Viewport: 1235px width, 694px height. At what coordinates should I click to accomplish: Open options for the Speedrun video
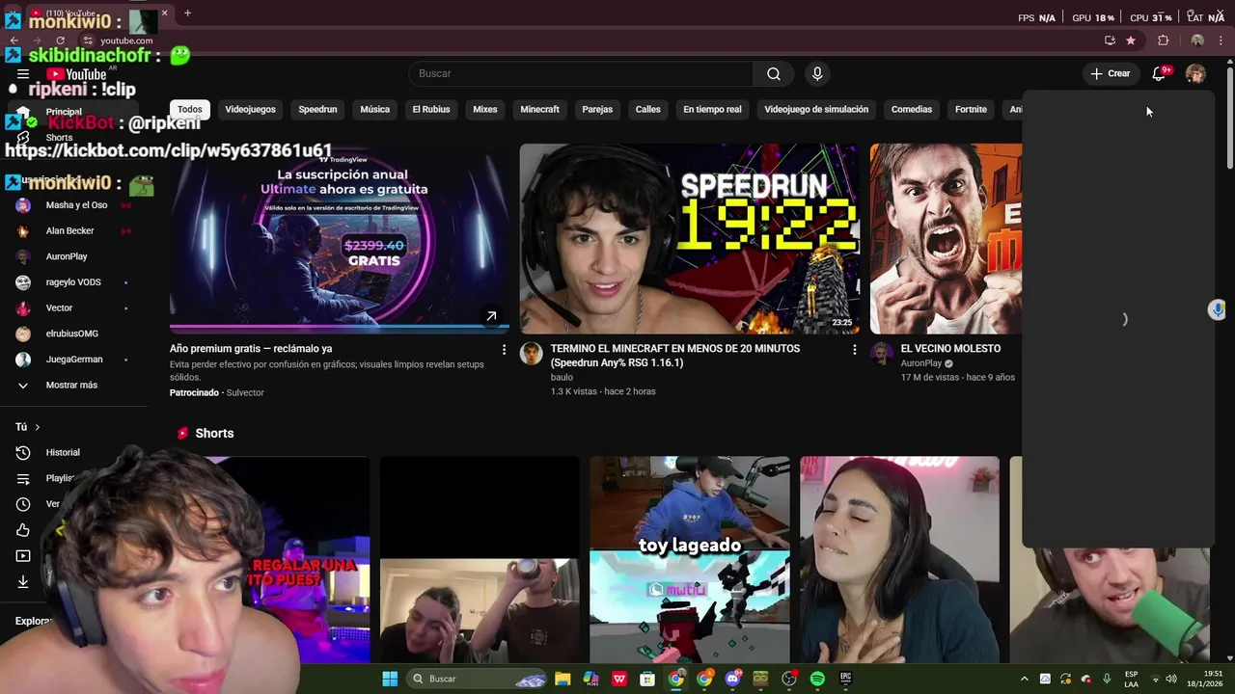pos(854,349)
